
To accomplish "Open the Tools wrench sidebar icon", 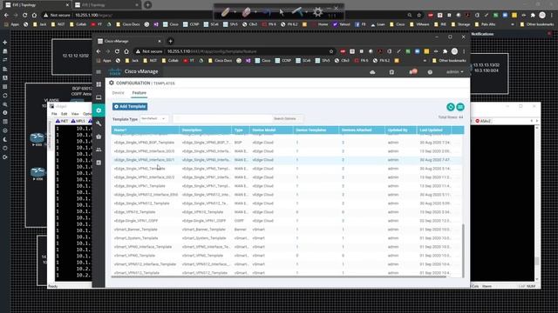I will [99, 123].
